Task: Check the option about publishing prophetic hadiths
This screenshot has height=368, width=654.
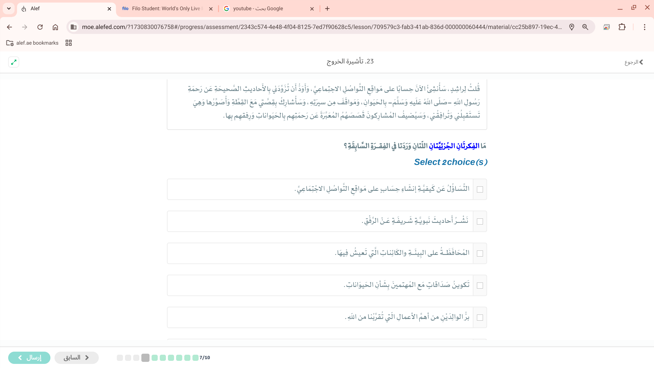Action: click(x=480, y=221)
